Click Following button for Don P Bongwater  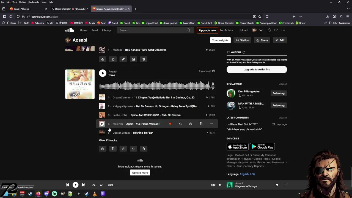tap(279, 94)
